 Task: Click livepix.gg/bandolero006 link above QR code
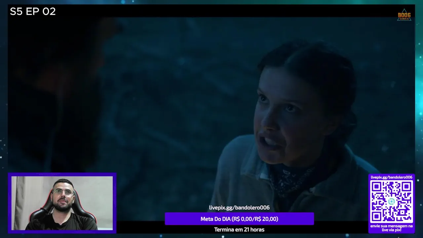392,177
